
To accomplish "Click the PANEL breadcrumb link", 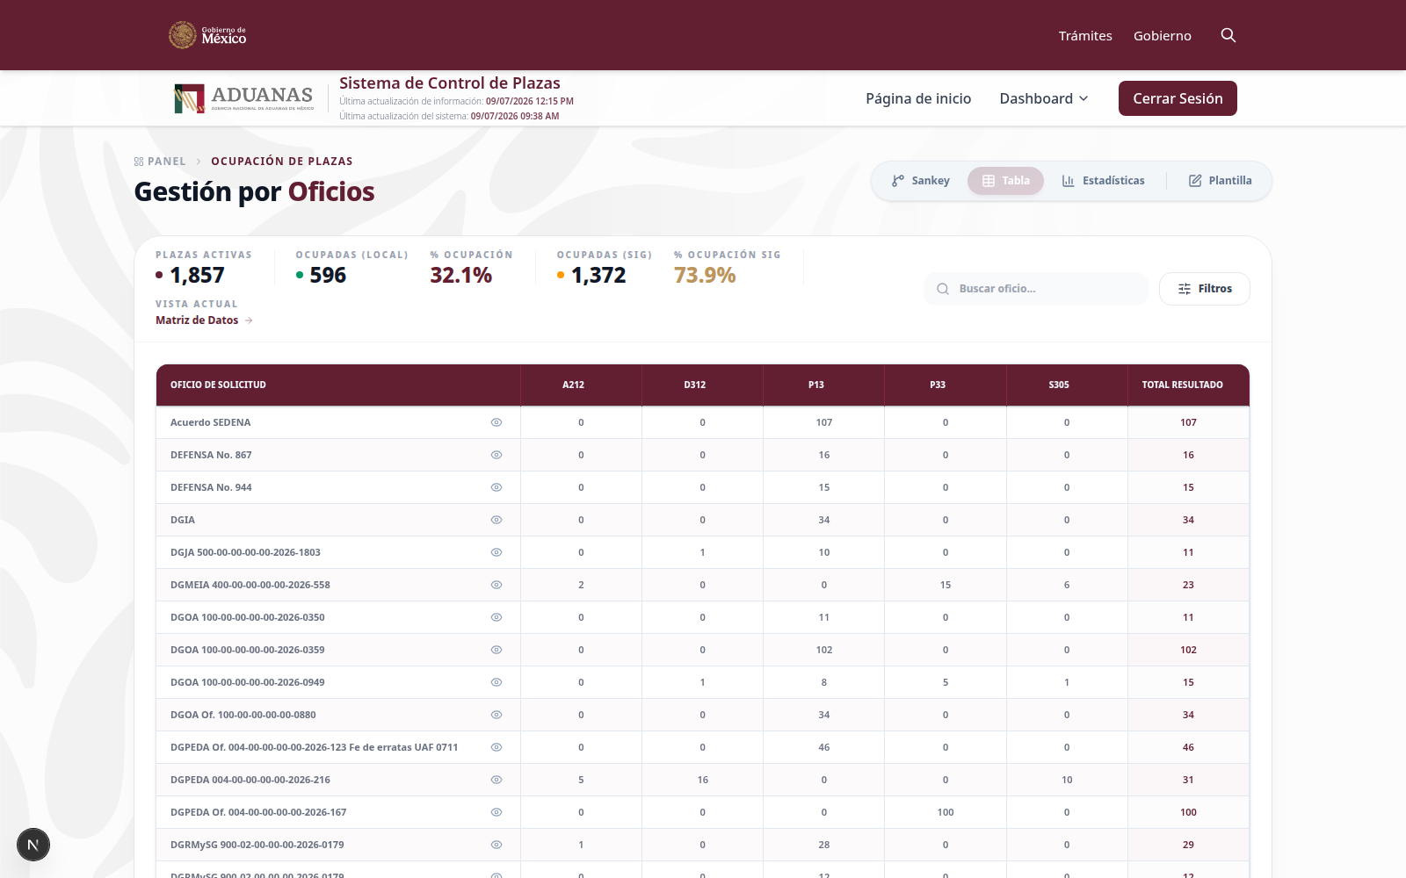I will click(160, 162).
